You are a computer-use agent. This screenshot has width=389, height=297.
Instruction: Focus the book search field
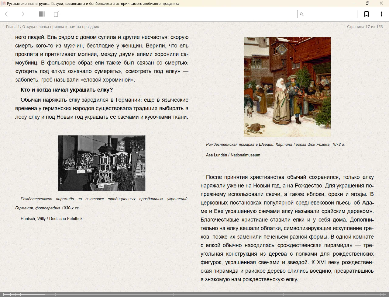pyautogui.click(x=330, y=14)
